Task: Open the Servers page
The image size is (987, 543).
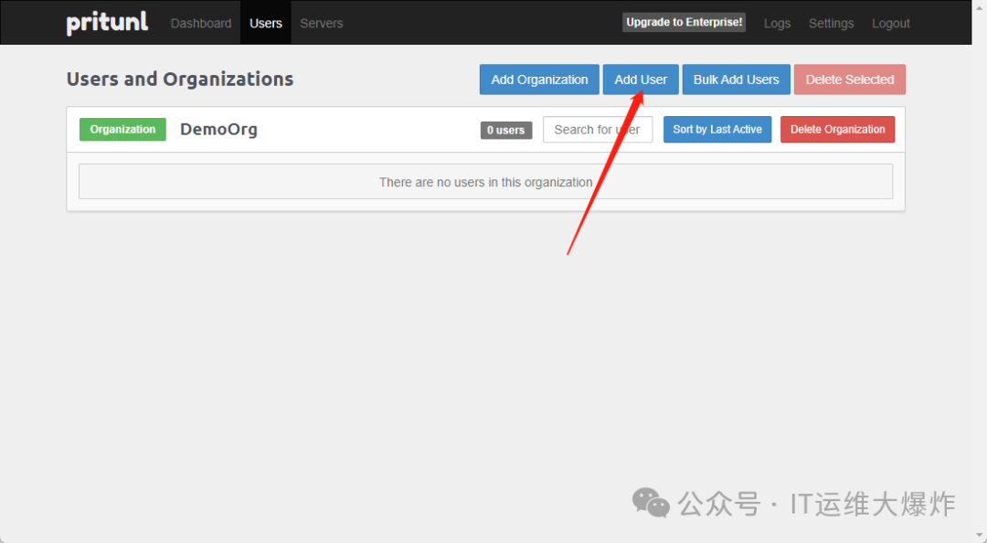Action: tap(321, 23)
